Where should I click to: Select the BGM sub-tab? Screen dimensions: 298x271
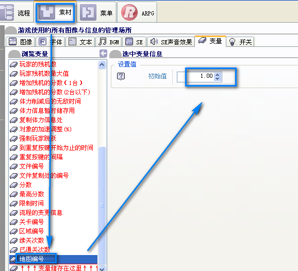click(x=109, y=42)
